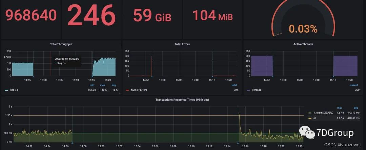Isolate the 'all' series label in legend
Screen dimensions: 366x150
click(x=314, y=118)
